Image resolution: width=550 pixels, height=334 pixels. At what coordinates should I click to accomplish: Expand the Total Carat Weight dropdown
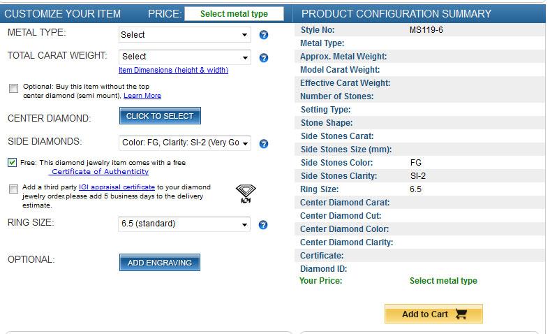pyautogui.click(x=184, y=57)
